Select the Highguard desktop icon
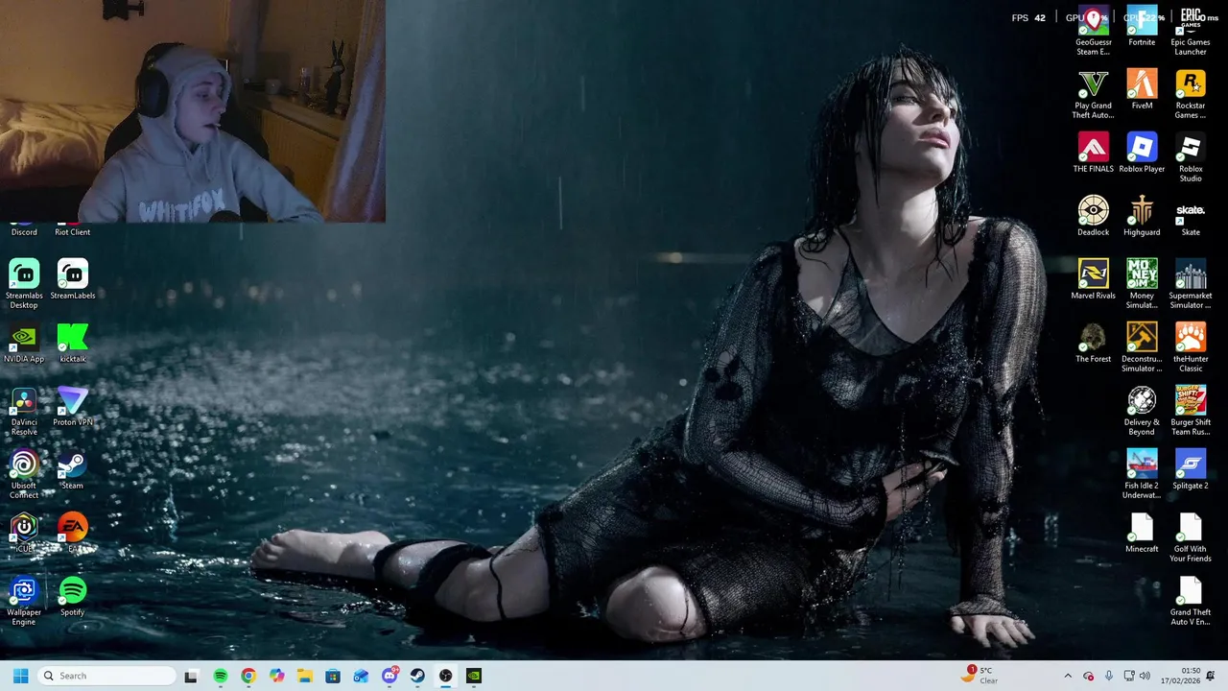The image size is (1228, 691). click(1142, 216)
